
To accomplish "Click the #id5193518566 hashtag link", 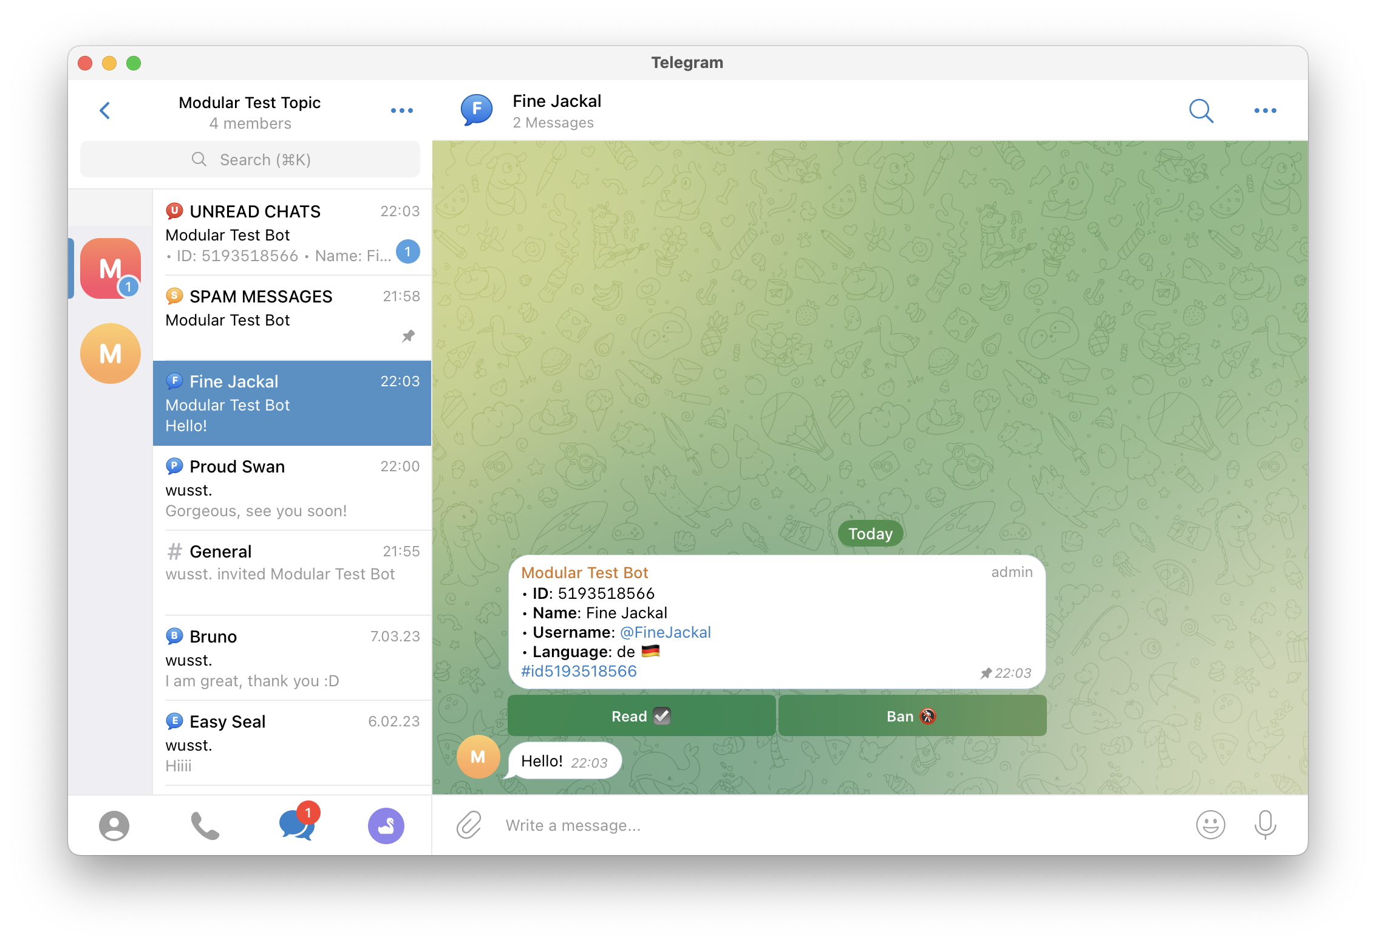I will 579,671.
